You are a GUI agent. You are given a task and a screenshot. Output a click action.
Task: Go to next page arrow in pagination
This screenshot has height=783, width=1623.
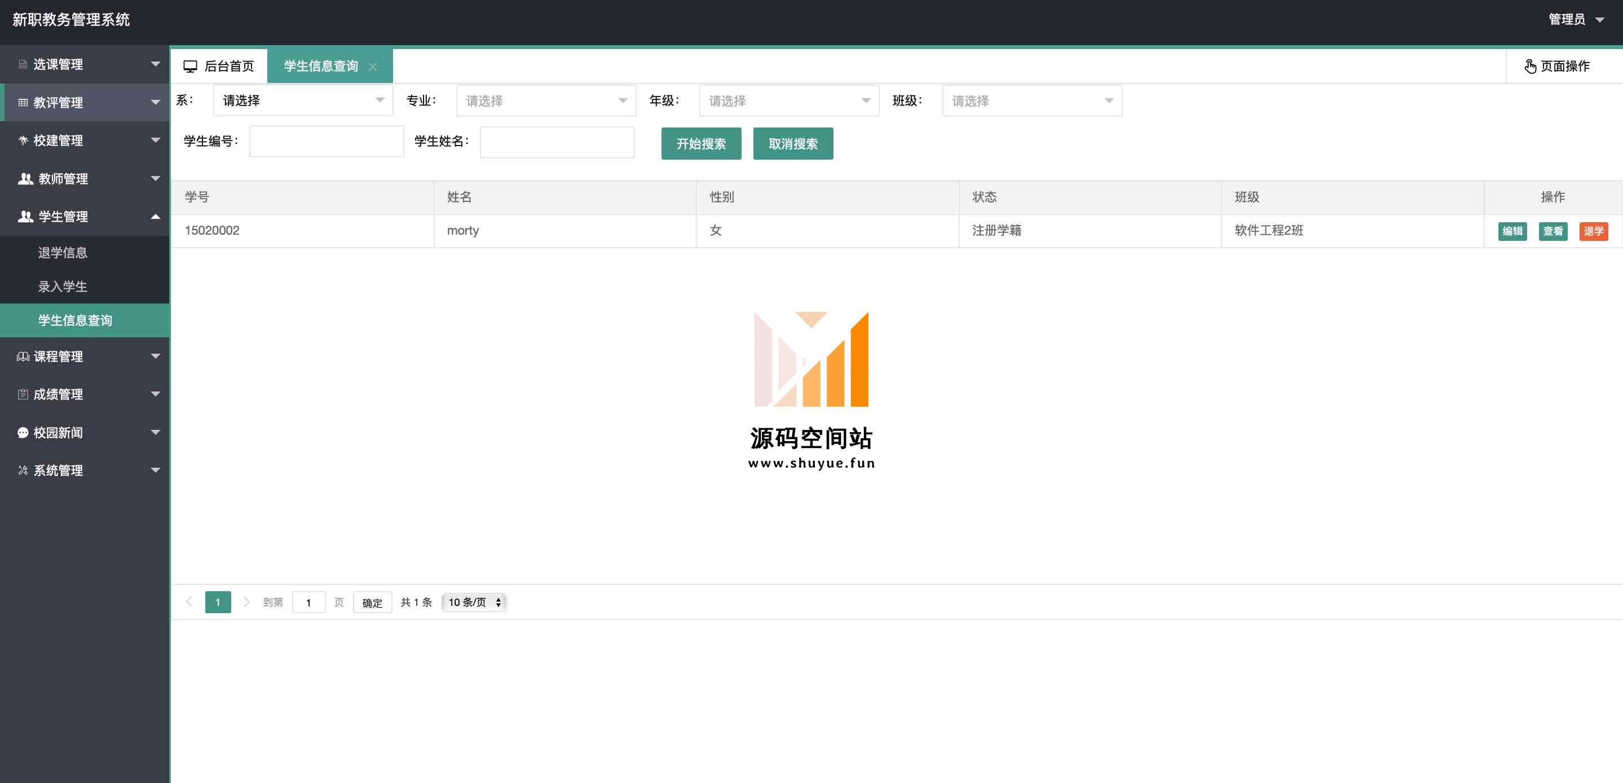pos(246,601)
